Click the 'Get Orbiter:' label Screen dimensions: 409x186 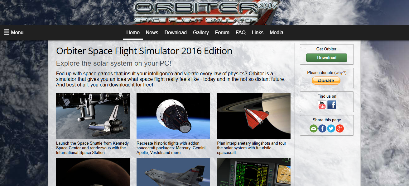(327, 49)
